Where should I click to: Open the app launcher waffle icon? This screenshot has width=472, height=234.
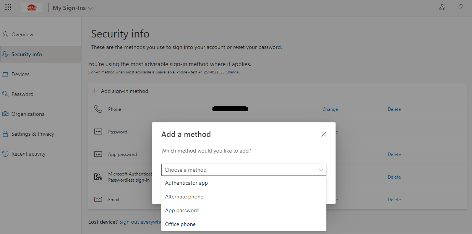(x=8, y=8)
